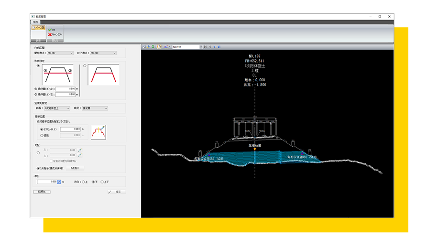Viewport: 438px width, 246px height.
Task: Open the small arrow beside the layer lines icon
Action: [169, 47]
